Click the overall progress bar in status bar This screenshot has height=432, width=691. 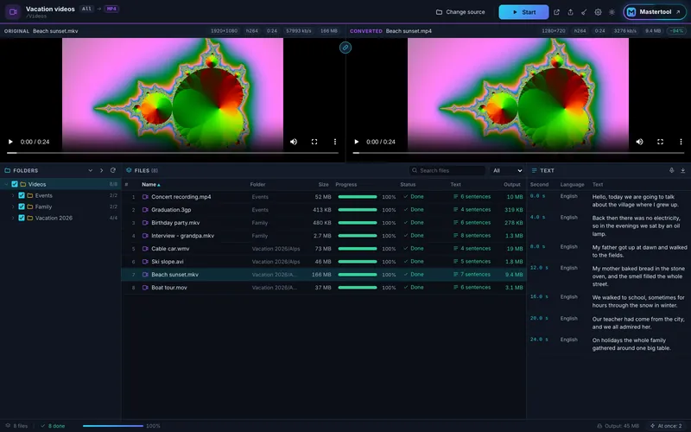pos(113,426)
